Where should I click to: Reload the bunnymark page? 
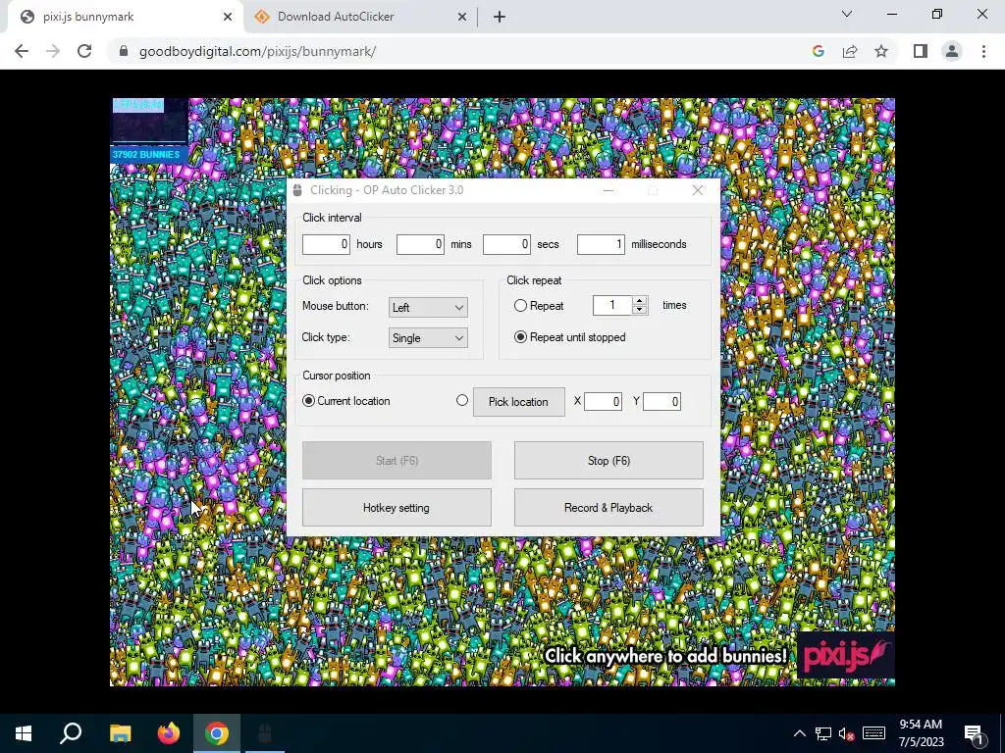pyautogui.click(x=84, y=51)
